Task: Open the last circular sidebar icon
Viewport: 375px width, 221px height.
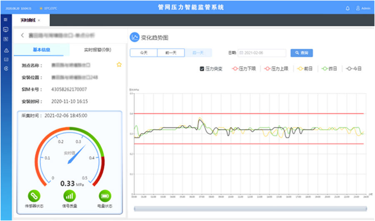Action: pos(6,69)
